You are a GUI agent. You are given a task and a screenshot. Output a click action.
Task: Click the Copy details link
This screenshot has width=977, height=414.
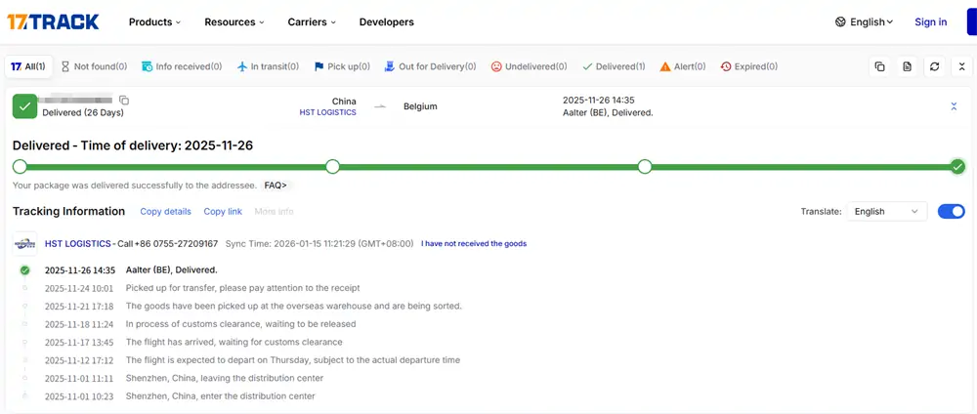(165, 211)
